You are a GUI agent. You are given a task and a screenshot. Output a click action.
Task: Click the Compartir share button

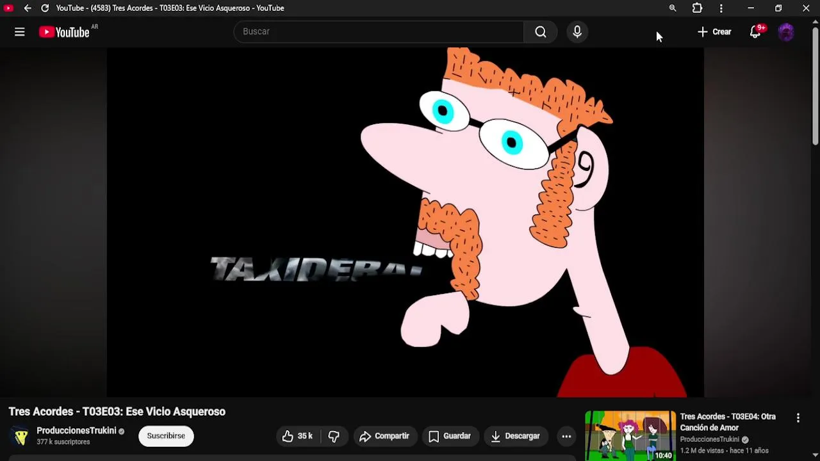click(384, 436)
